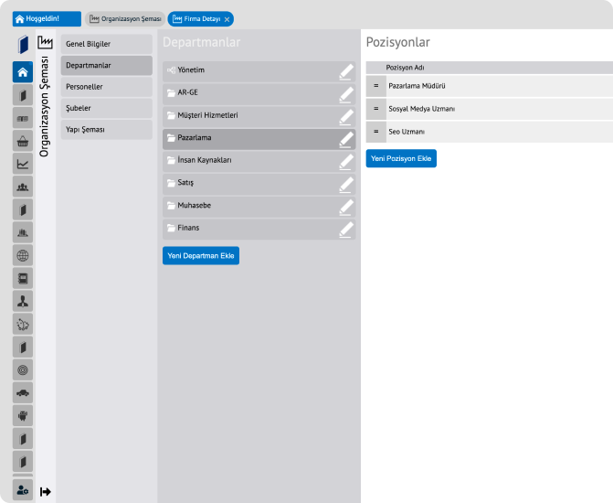Open the shopping basket module

click(23, 141)
